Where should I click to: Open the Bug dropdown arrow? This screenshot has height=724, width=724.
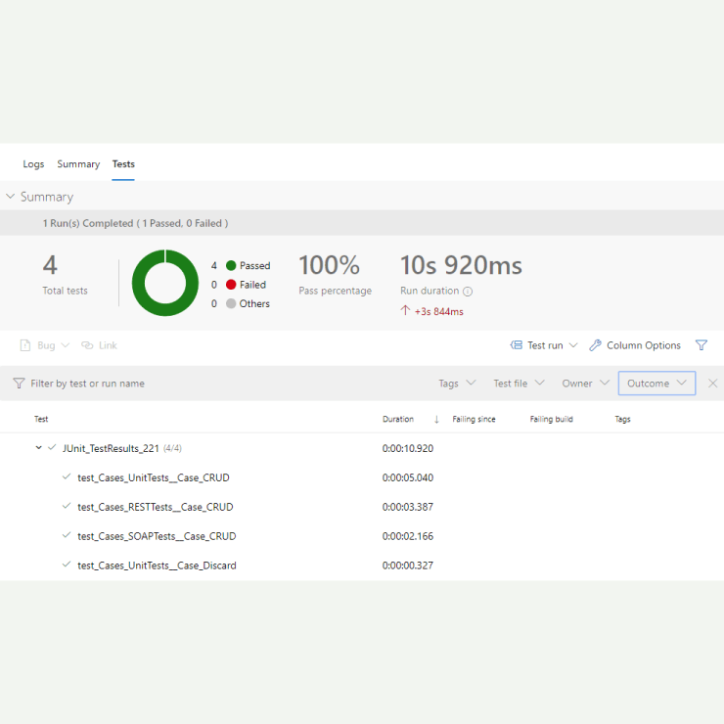click(66, 345)
